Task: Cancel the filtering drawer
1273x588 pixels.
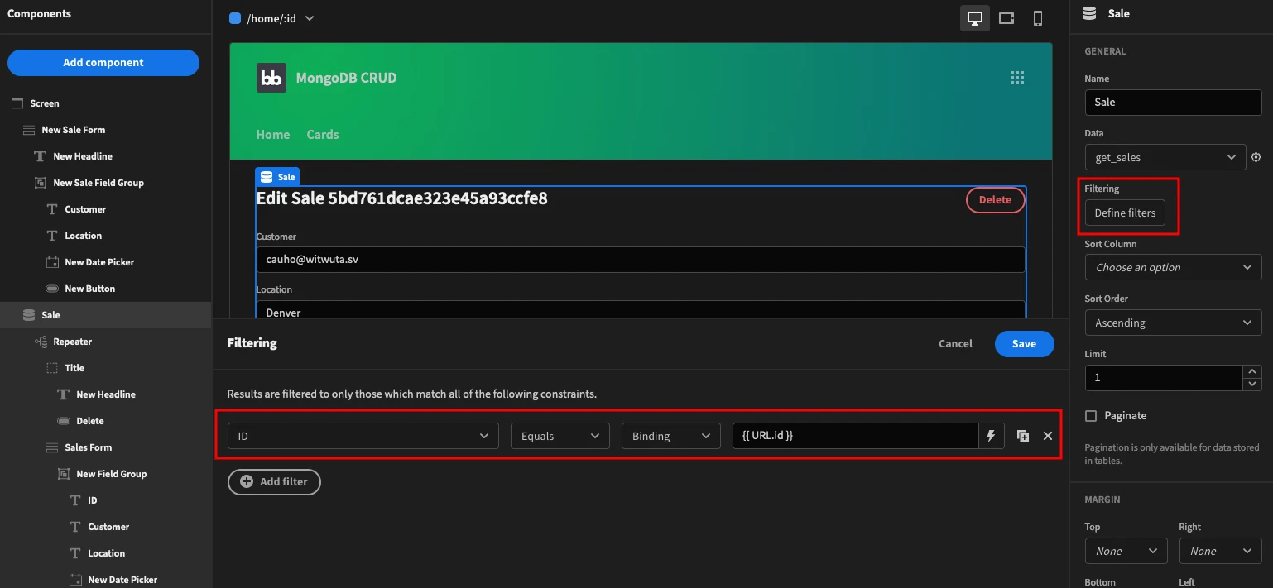Action: click(955, 344)
